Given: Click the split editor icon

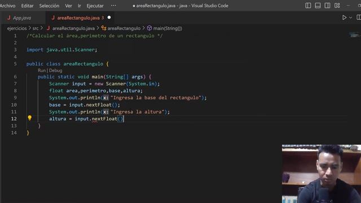Looking at the screenshot, I should 359,17.
